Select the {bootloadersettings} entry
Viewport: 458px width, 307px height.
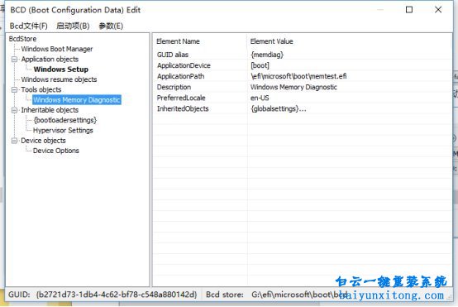(65, 120)
